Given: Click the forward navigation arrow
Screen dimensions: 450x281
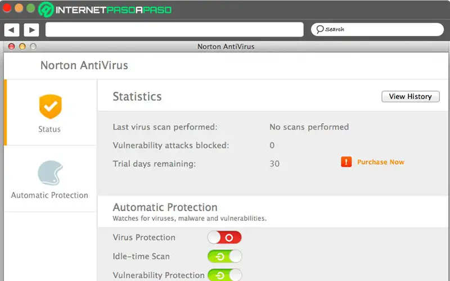Looking at the screenshot, I should [31, 30].
